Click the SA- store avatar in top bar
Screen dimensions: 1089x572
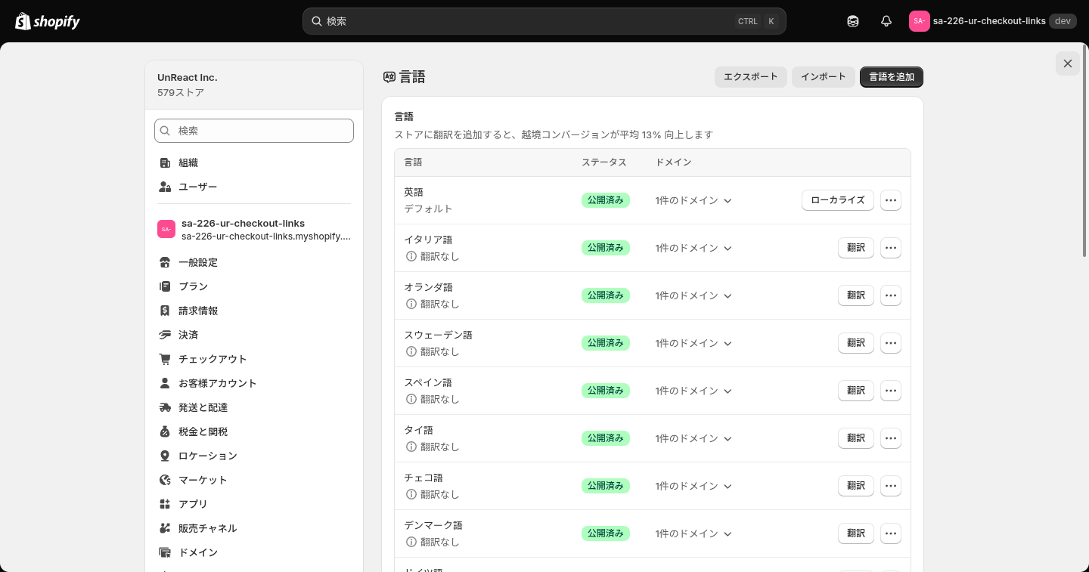[x=919, y=21]
